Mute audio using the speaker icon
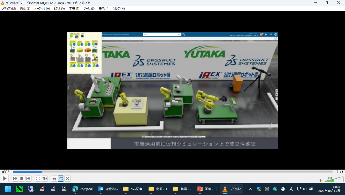The height and width of the screenshot is (195, 345). coord(321,180)
